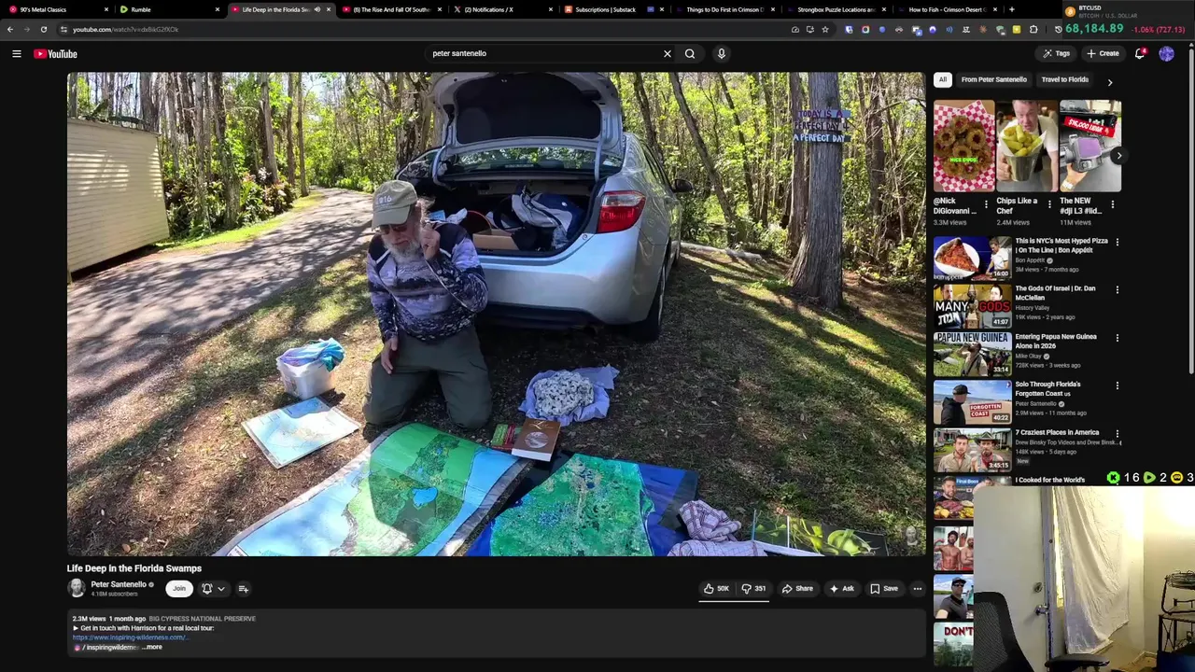Image resolution: width=1195 pixels, height=672 pixels.
Task: Open The Gods Of Israel thumbnail
Action: (972, 306)
